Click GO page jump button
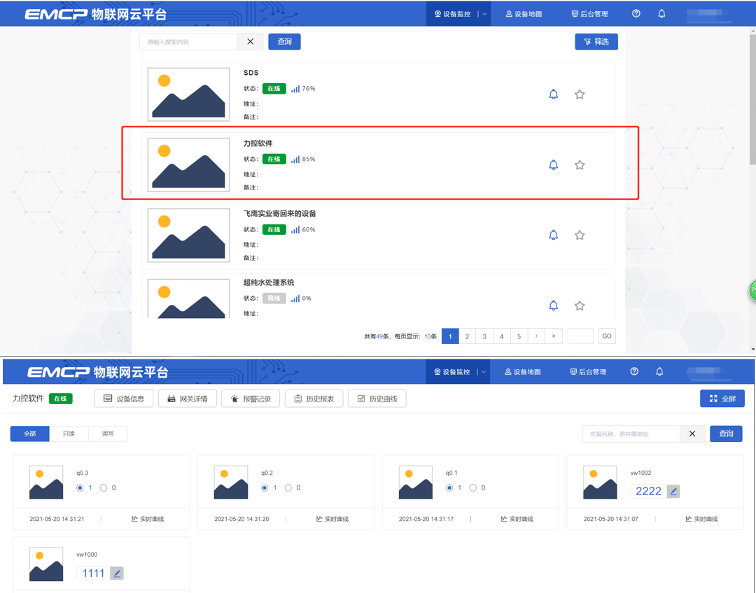The image size is (756, 593). pyautogui.click(x=607, y=336)
